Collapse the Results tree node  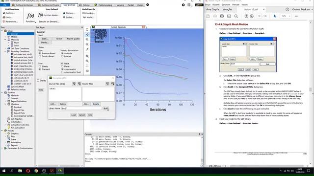[x=2, y=131]
